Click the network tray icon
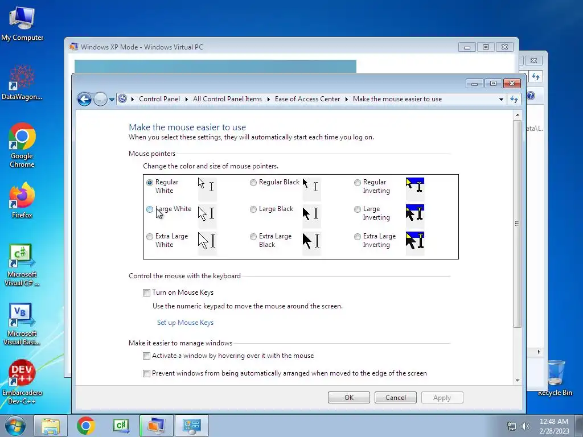This screenshot has height=437, width=583. pos(512,426)
